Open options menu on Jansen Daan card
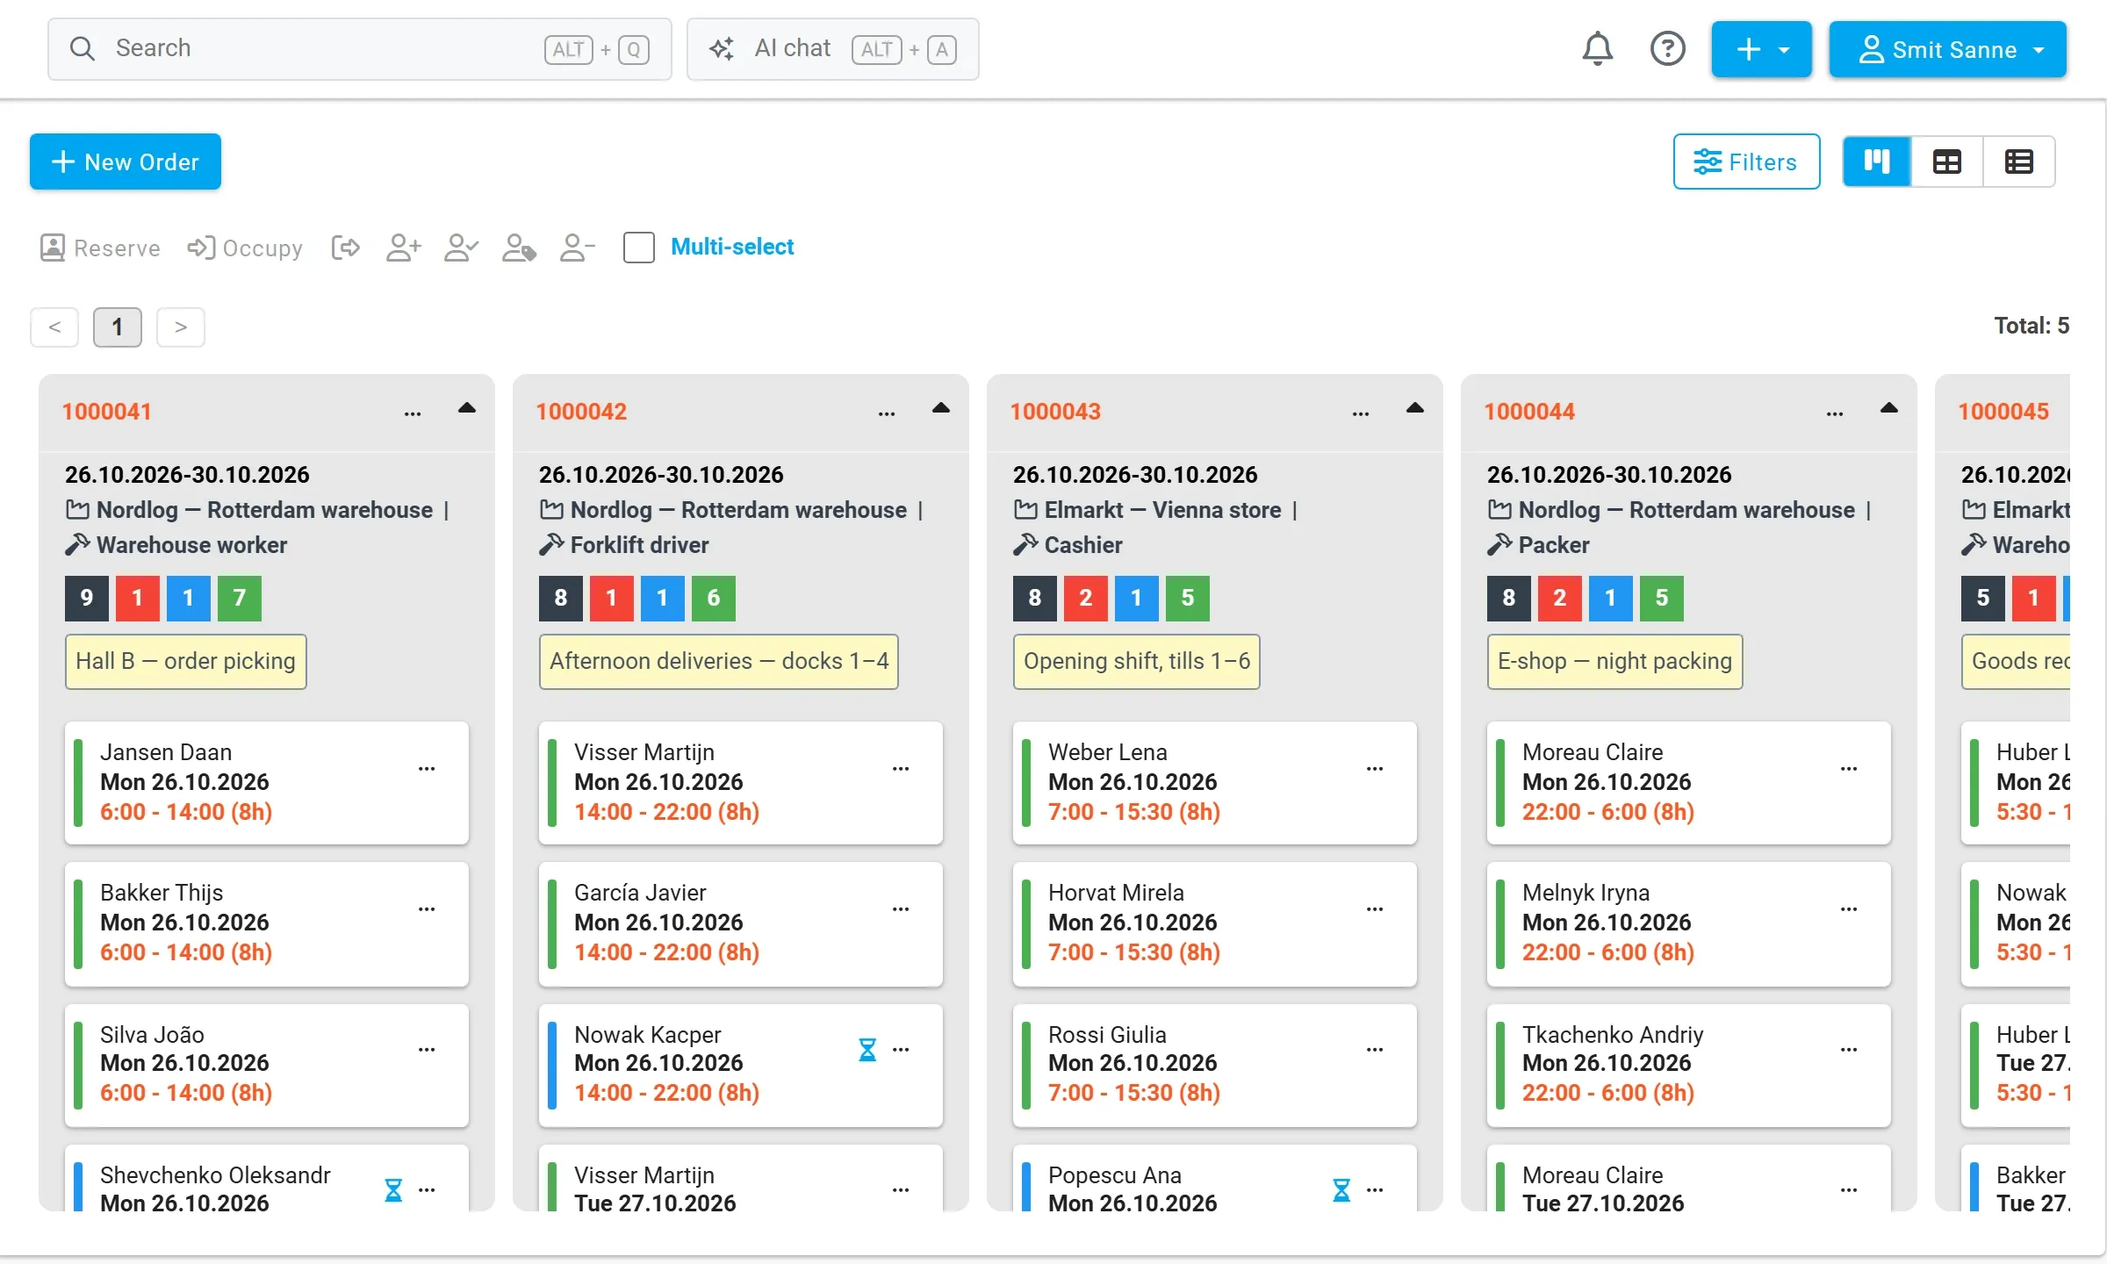This screenshot has width=2107, height=1264. coord(427,769)
